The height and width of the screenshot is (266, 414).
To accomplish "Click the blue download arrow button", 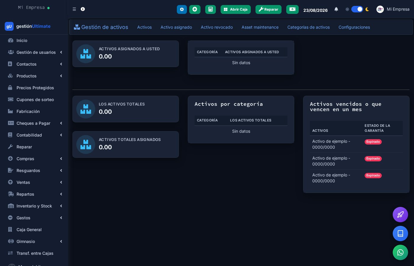I will coord(182,9).
